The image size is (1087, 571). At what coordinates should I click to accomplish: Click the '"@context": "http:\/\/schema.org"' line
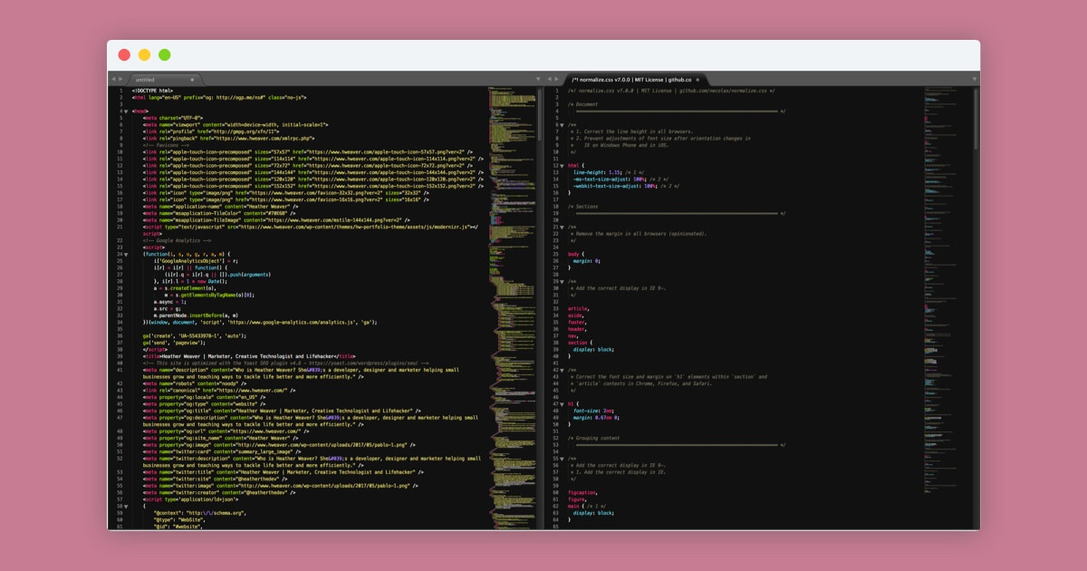200,512
